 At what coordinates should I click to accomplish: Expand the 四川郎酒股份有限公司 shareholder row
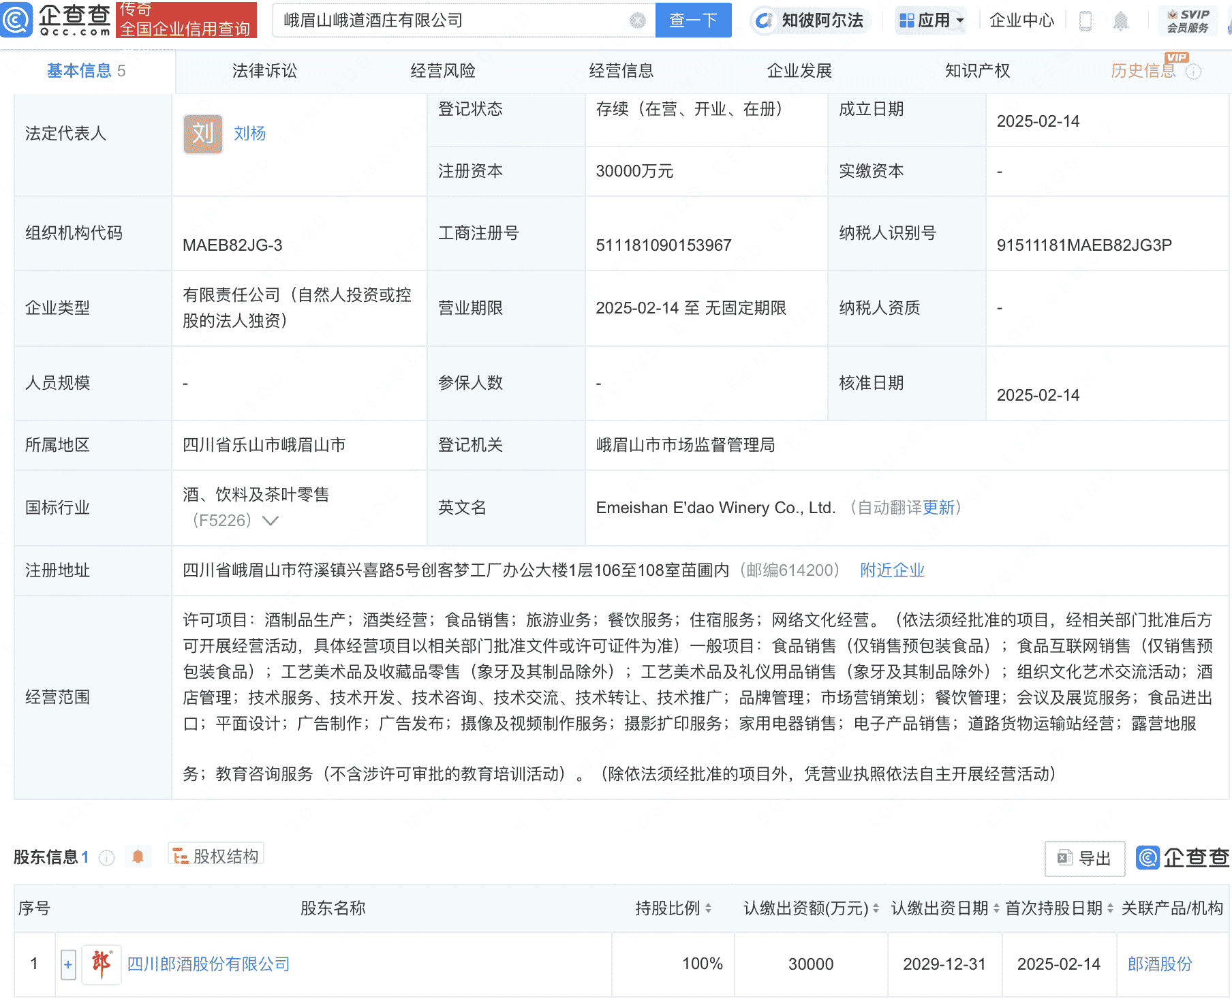click(x=68, y=964)
